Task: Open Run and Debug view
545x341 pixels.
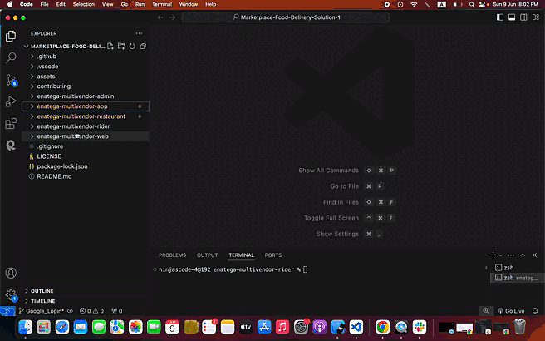Action: [x=11, y=101]
